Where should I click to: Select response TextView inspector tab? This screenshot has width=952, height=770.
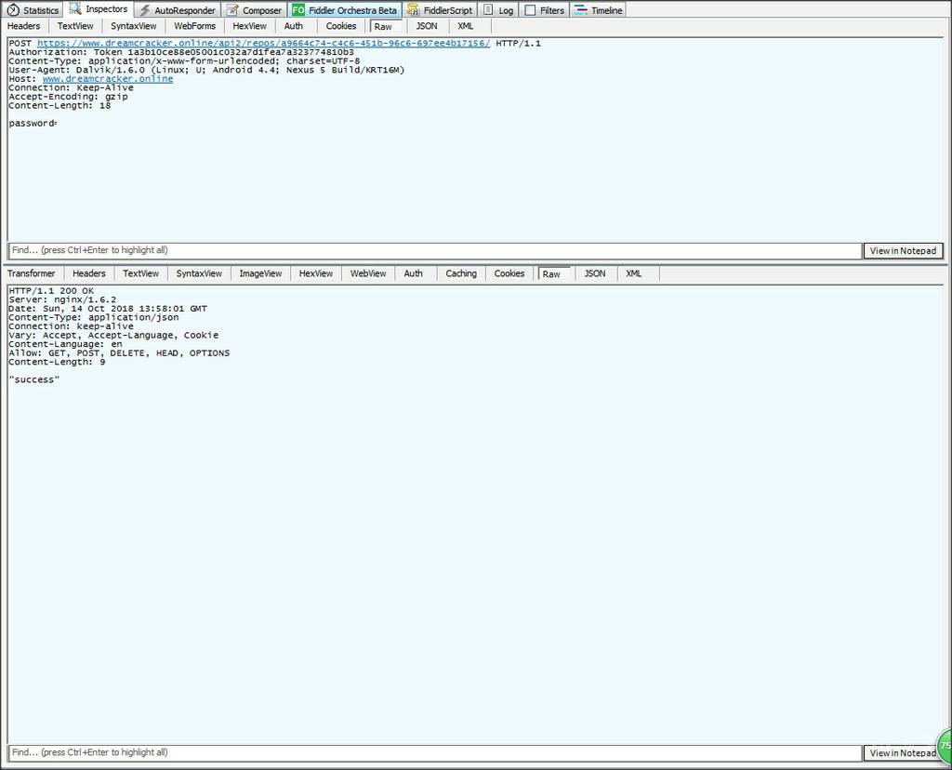click(141, 273)
